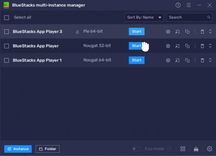Reorder BlueStacks App Player 1 with up-down arrows
The image size is (216, 156).
[x=210, y=60]
